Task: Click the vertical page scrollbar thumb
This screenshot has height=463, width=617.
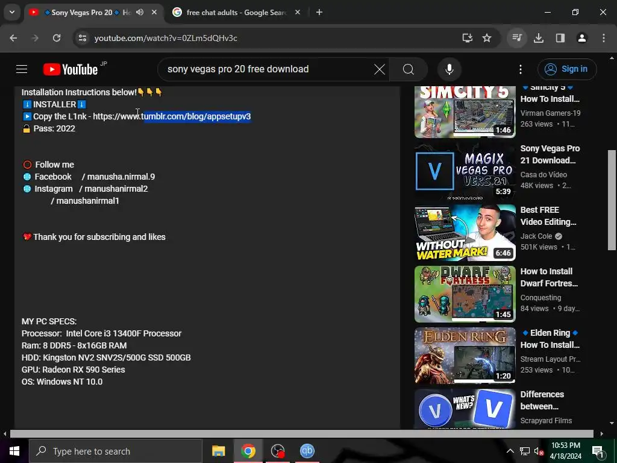Action: click(x=612, y=200)
